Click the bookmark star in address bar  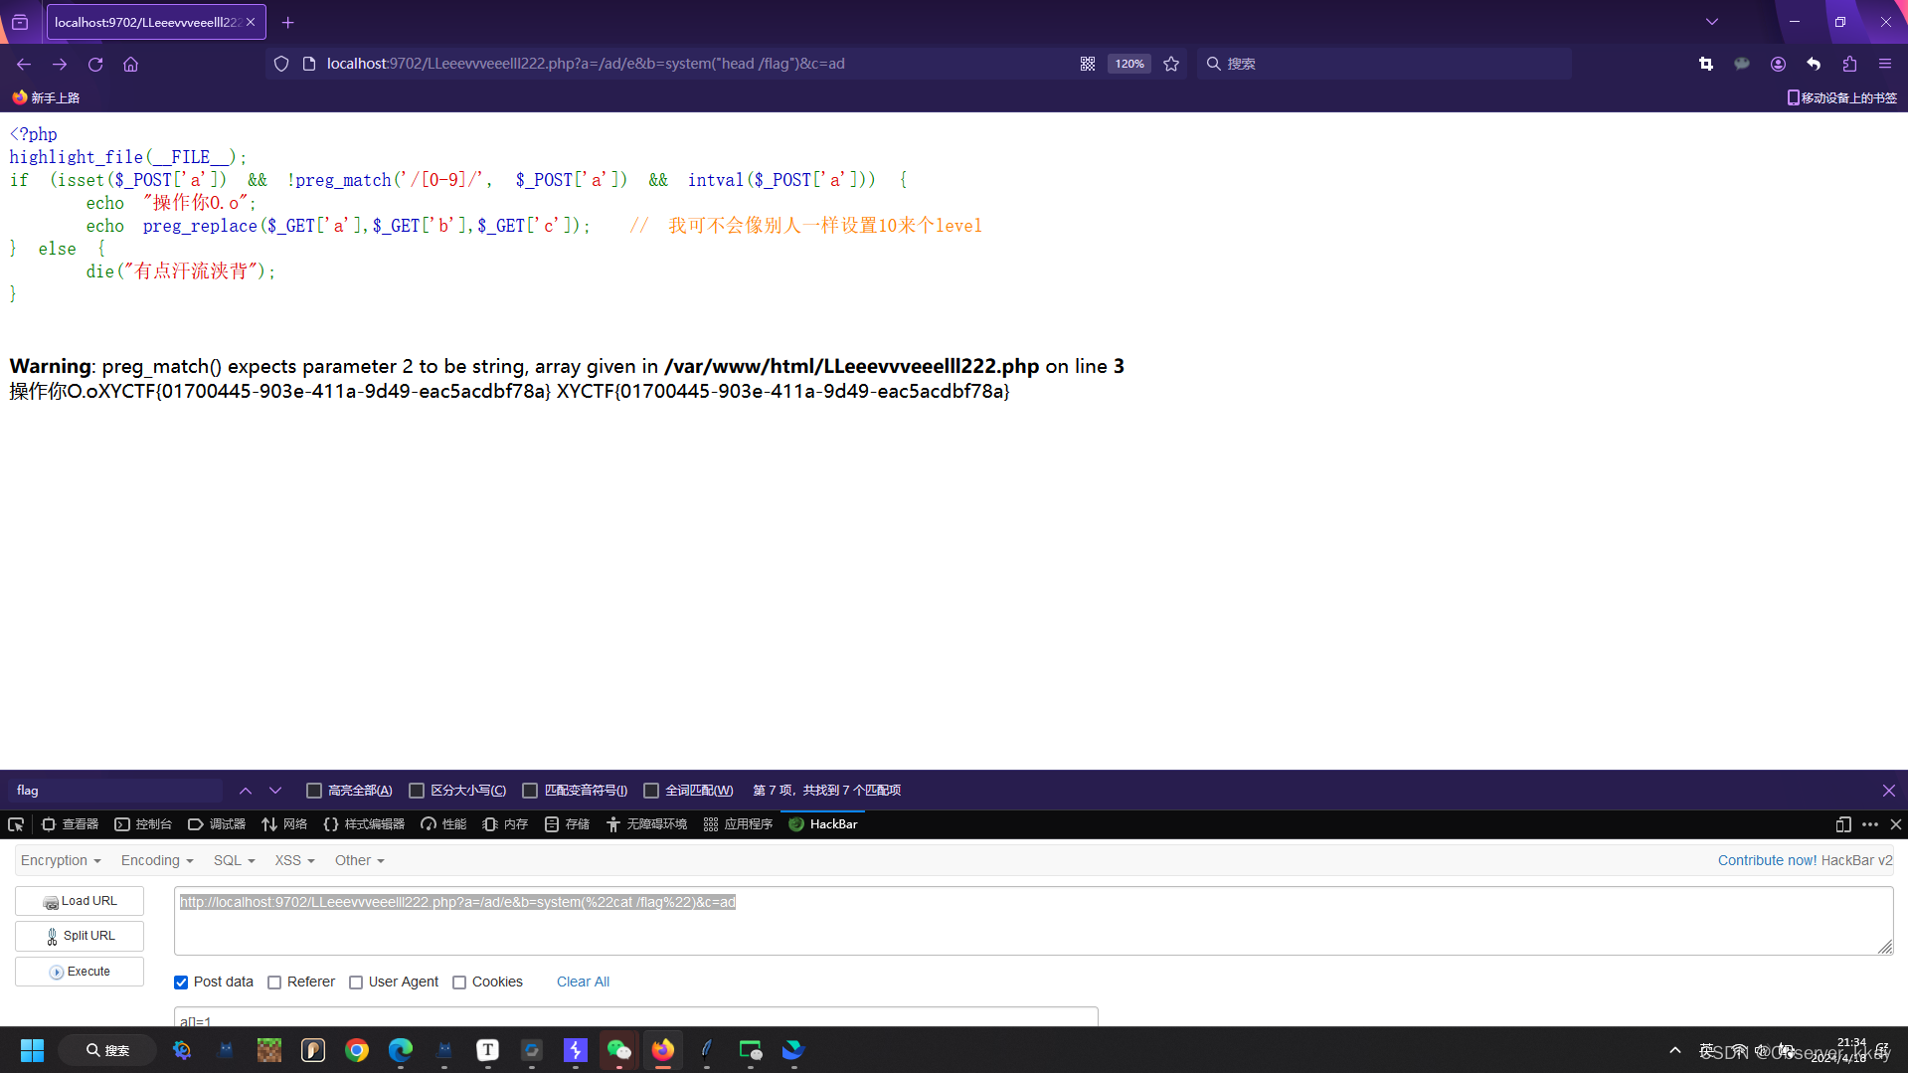1170,64
